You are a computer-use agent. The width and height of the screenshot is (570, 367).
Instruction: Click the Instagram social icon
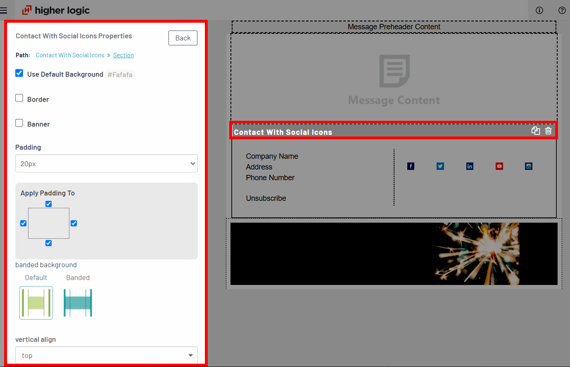coord(529,166)
